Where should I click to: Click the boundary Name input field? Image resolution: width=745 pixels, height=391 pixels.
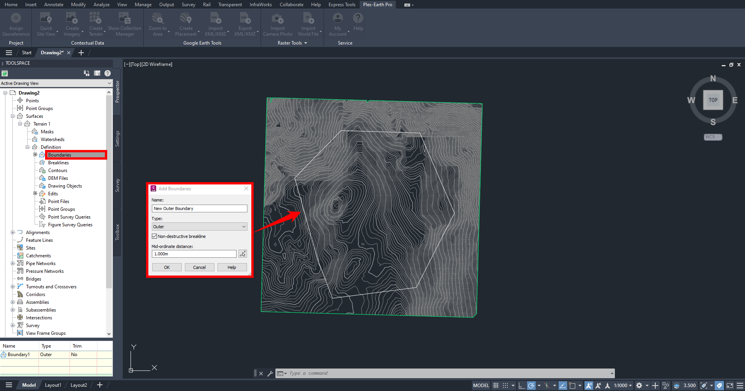click(199, 208)
